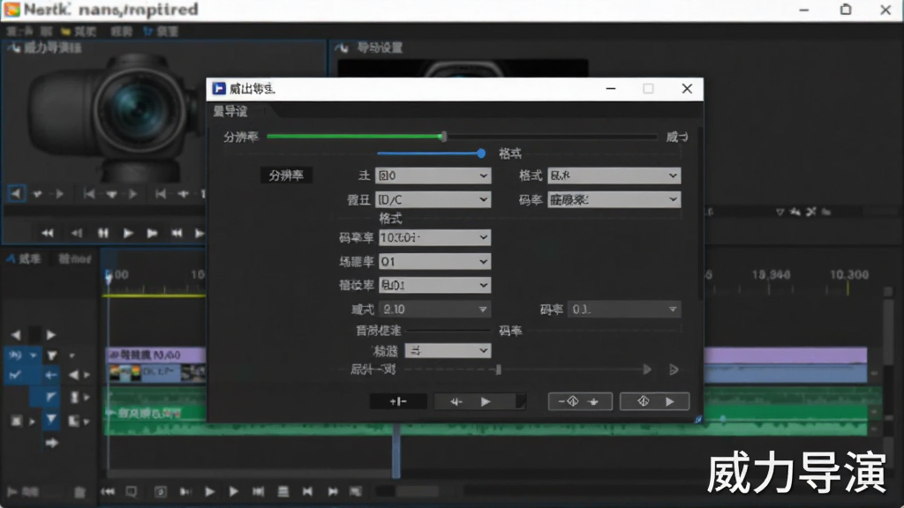Screen dimensions: 904x508
Task: Click the 10,300 mark on timeline ruler
Action: 848,275
